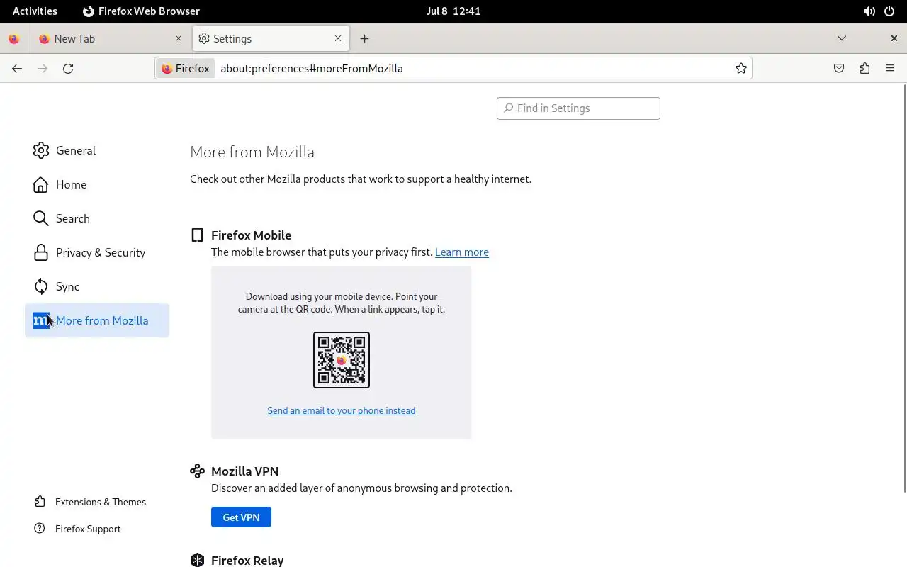Image resolution: width=907 pixels, height=567 pixels.
Task: Close the Firefox window
Action: point(894,38)
